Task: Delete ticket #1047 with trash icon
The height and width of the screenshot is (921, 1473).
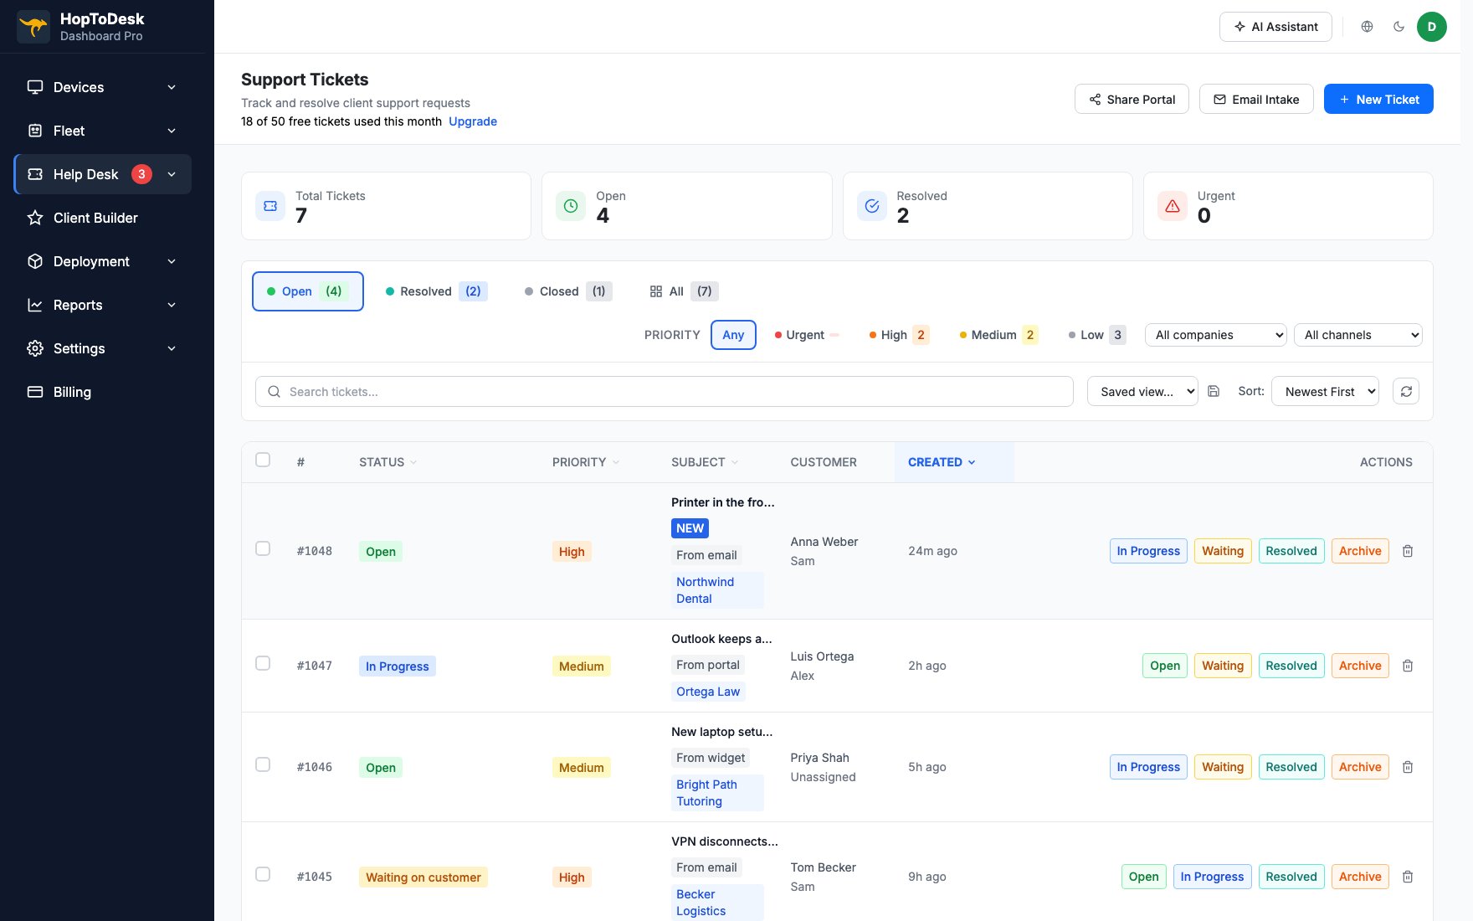Action: pos(1408,666)
